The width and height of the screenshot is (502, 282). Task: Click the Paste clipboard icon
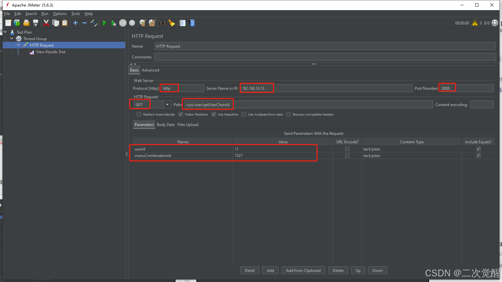(x=65, y=23)
